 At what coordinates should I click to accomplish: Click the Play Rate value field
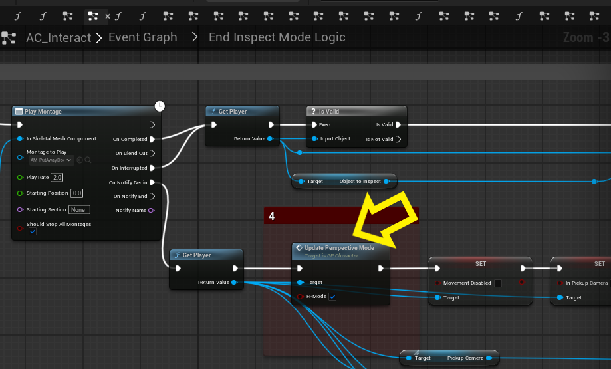(x=57, y=178)
